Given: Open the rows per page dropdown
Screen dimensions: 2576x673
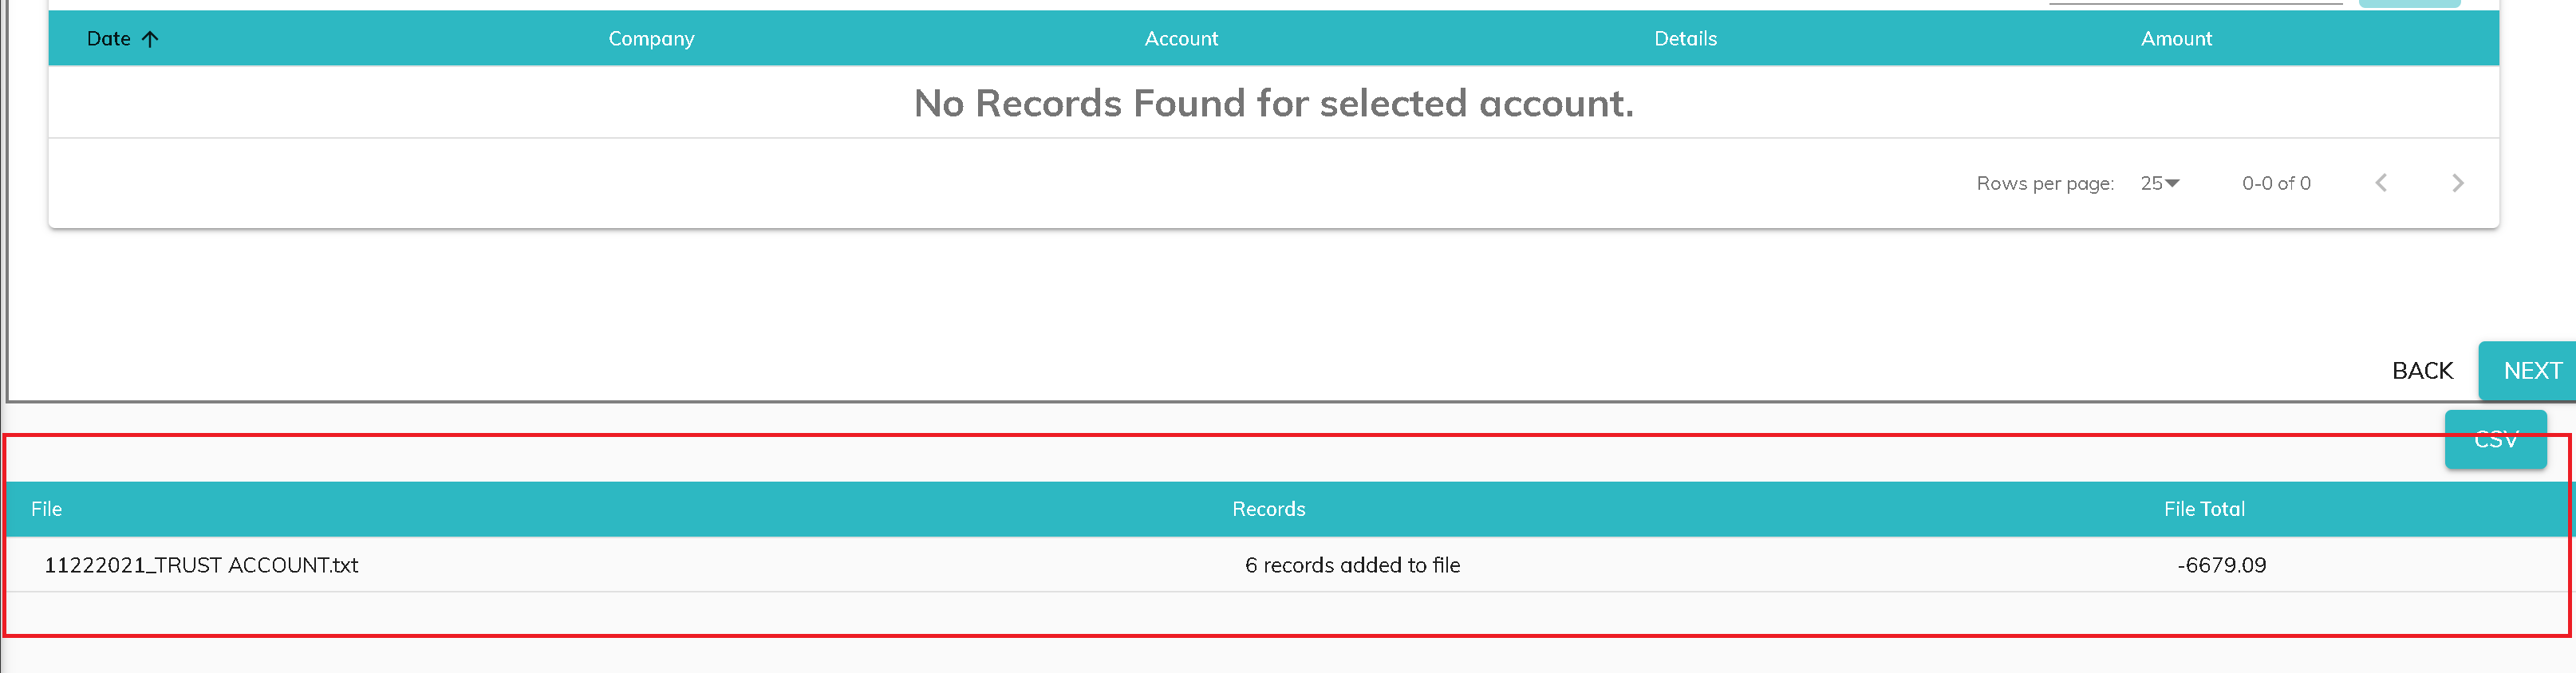Looking at the screenshot, I should tap(2160, 183).
